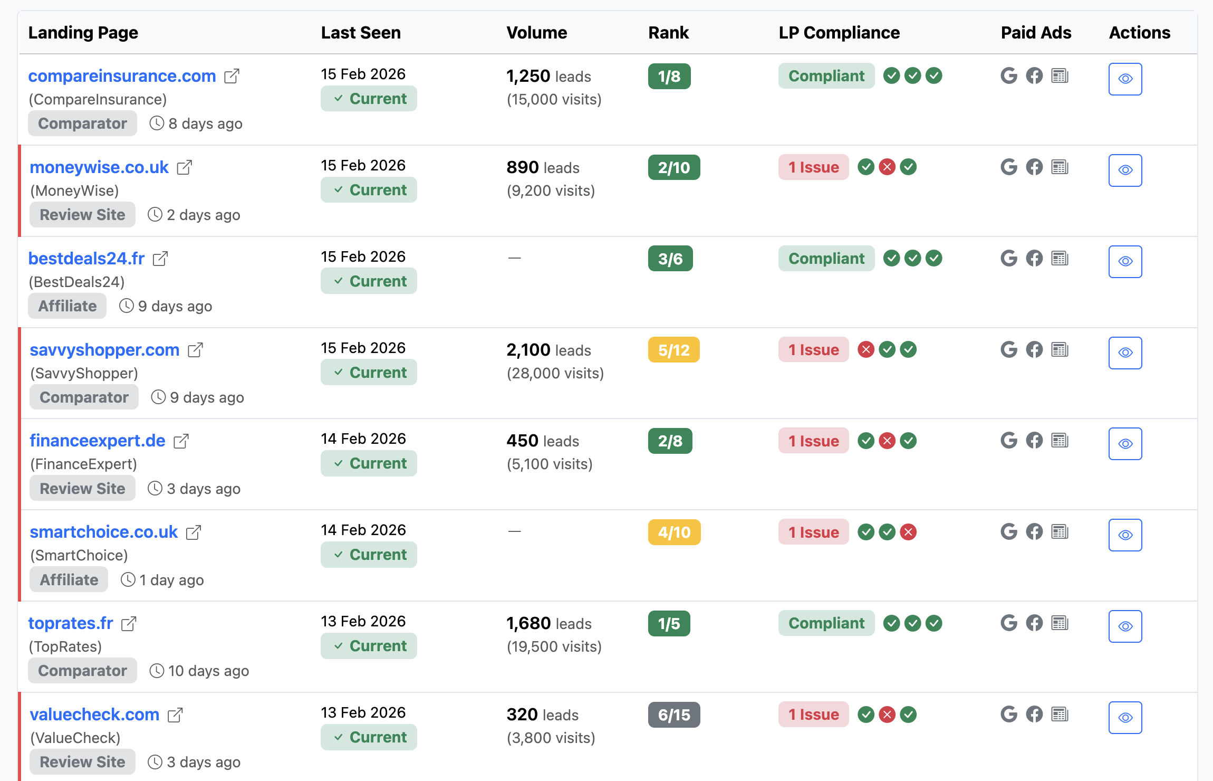Open the eye view action for smartchoice.co.uk

click(x=1125, y=535)
